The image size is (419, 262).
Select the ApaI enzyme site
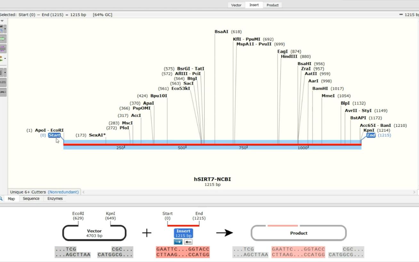pos(149,103)
